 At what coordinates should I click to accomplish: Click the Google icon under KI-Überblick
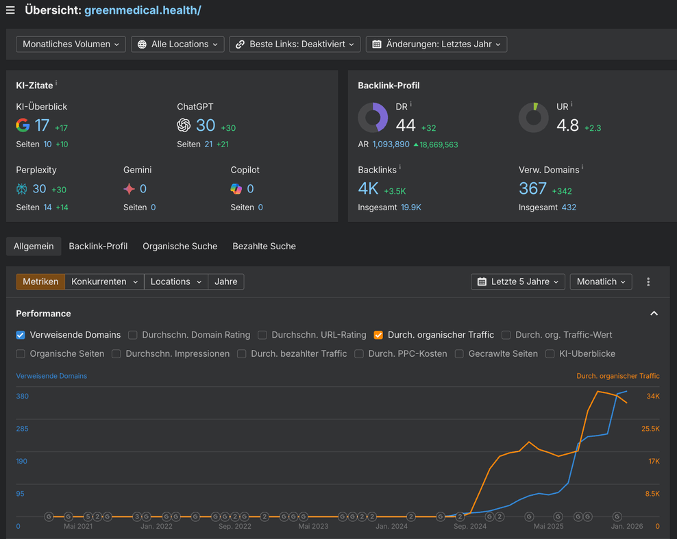tap(23, 125)
